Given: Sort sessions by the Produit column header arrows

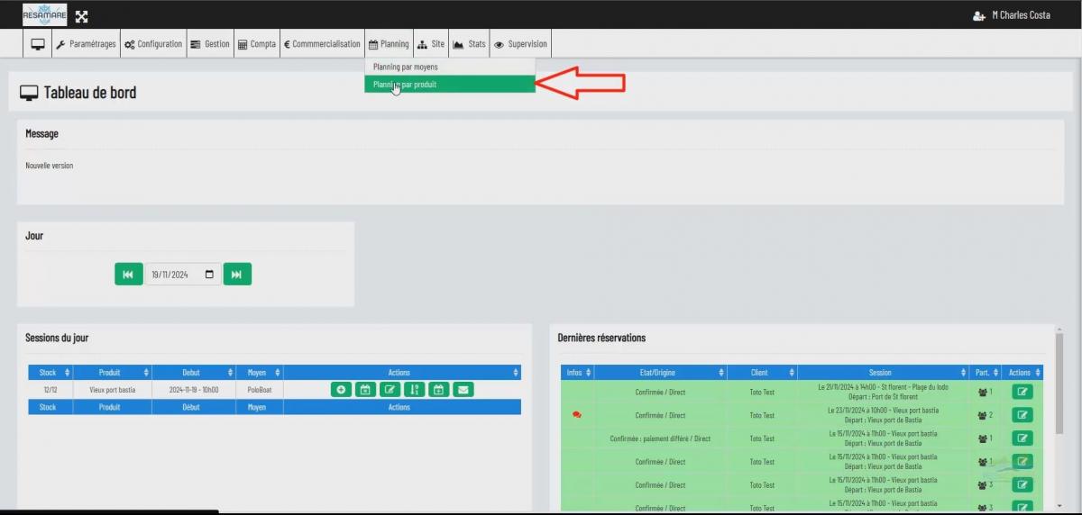Looking at the screenshot, I should point(146,373).
